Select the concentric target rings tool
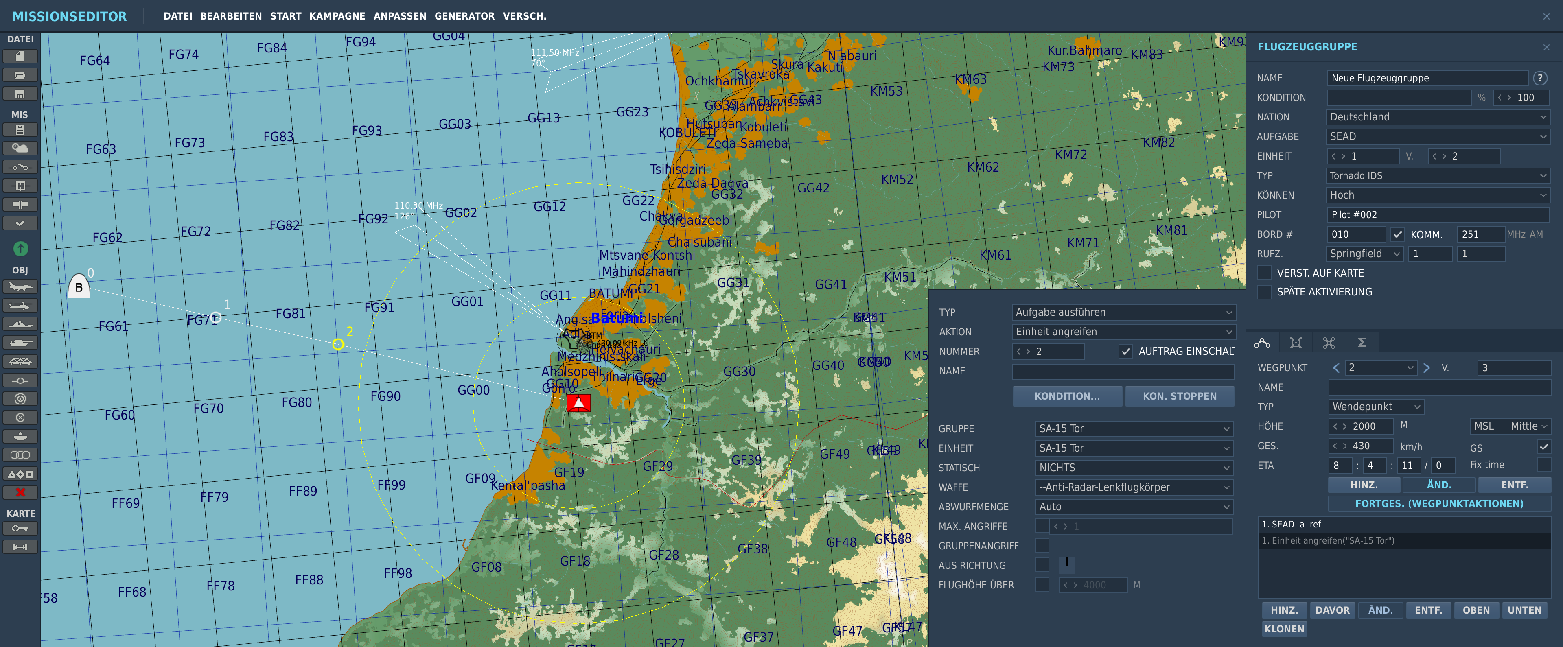 [x=20, y=399]
